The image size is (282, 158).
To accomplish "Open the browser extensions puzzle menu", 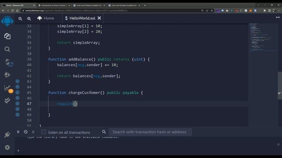I will click(264, 11).
